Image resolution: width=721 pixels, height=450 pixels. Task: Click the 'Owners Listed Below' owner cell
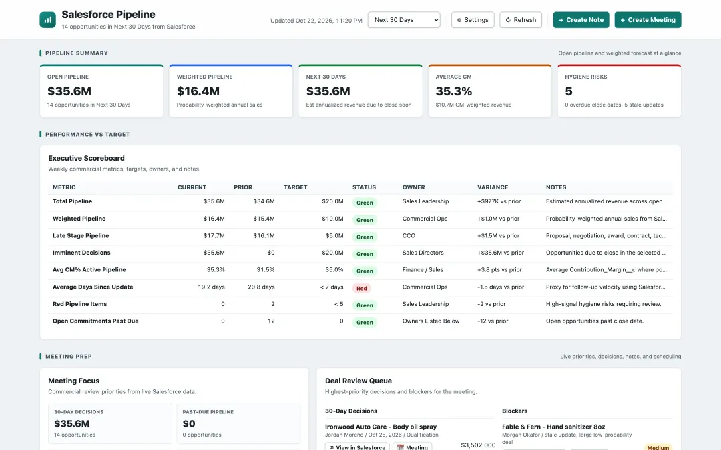431,321
